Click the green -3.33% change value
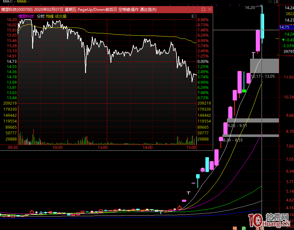The width and height of the screenshot is (294, 230). point(288,46)
